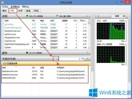This screenshot has height=99, width=132.
Task: Check the SystemSettings.exe process checkbox
Action: [3, 28]
